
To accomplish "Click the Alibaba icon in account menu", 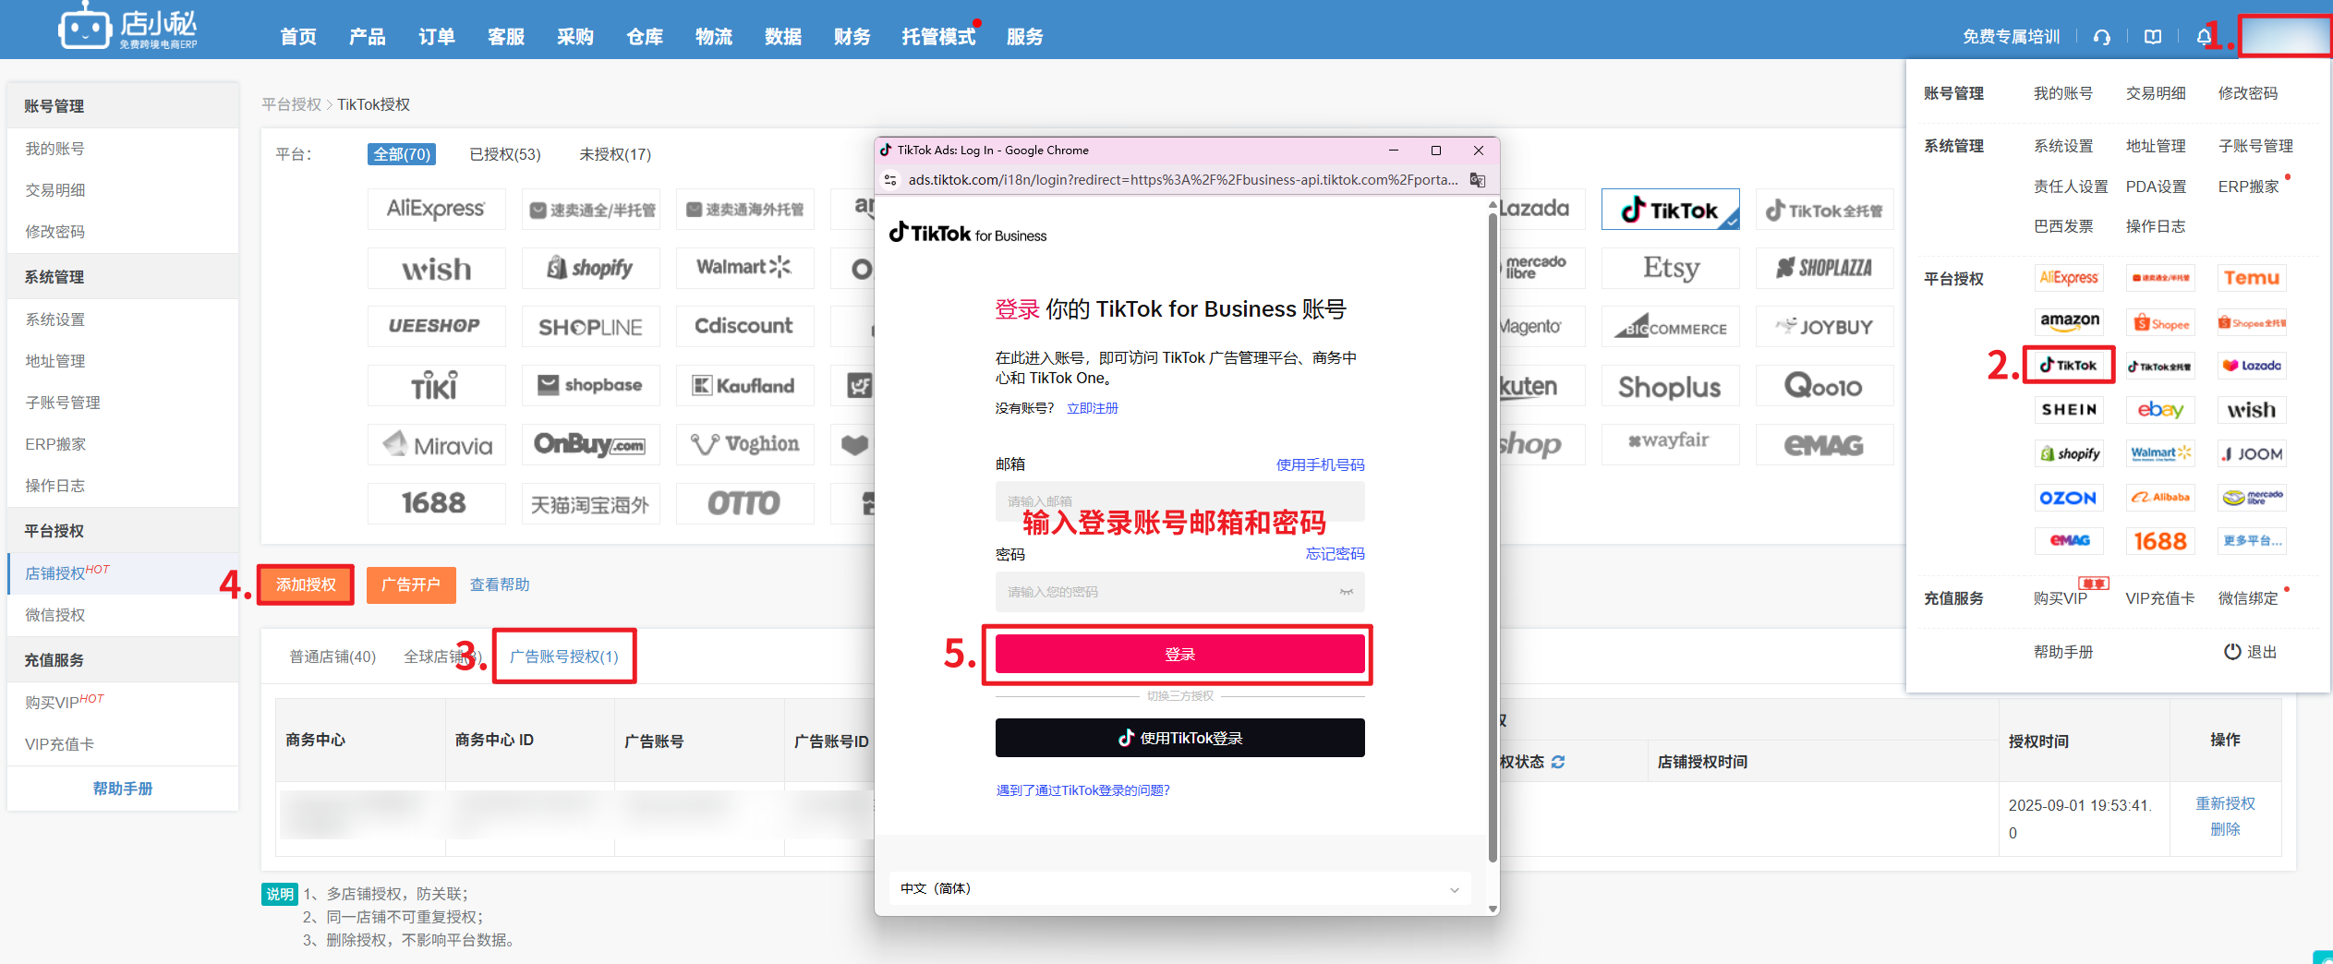I will tap(2160, 498).
